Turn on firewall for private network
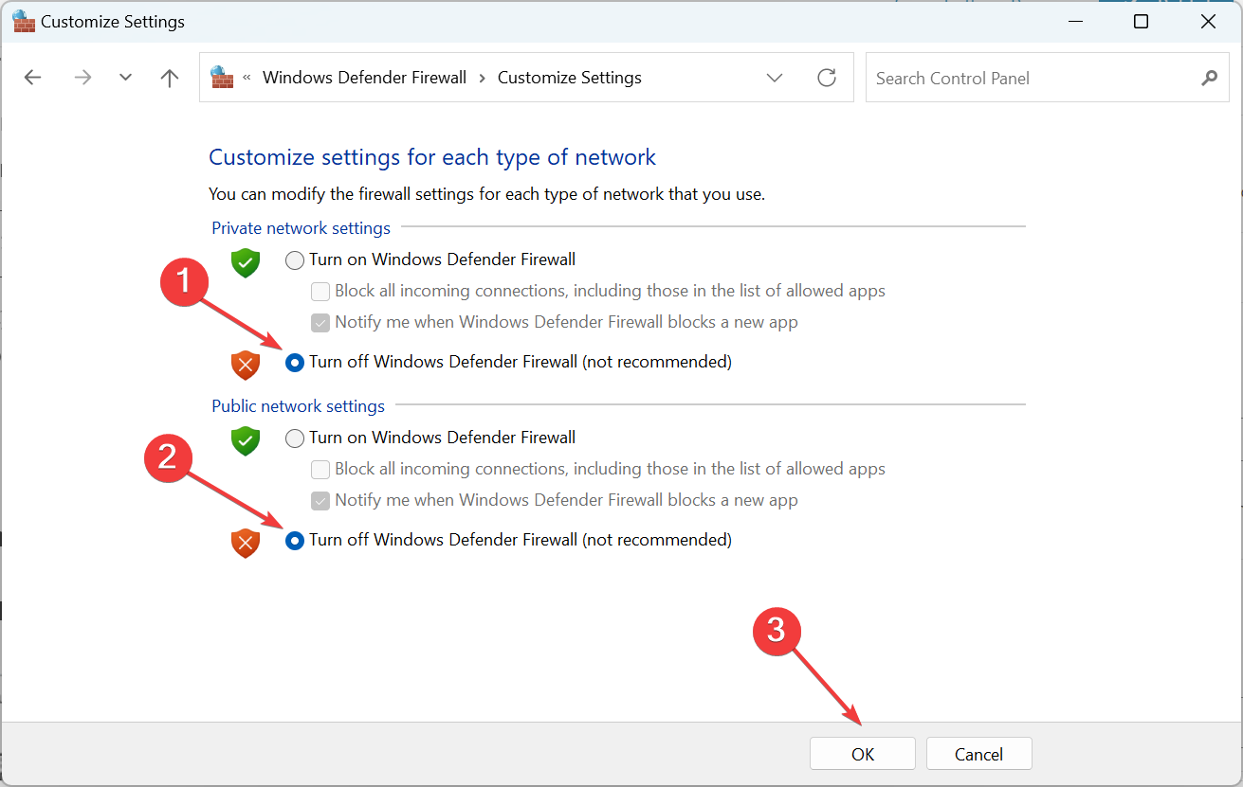1243x787 pixels. pyautogui.click(x=295, y=259)
